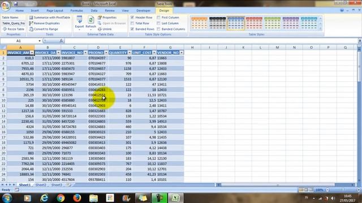Click the Save icon in quick access toolbar
Screen dimensions: 362x203
(x=16, y=4)
